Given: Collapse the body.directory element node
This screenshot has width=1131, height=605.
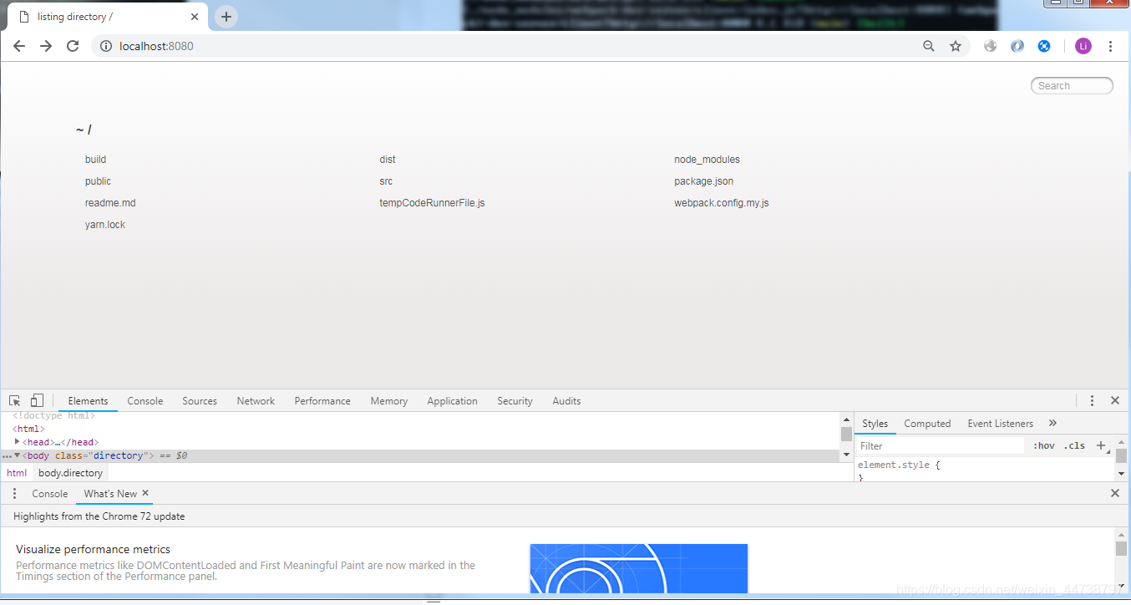Looking at the screenshot, I should point(18,455).
